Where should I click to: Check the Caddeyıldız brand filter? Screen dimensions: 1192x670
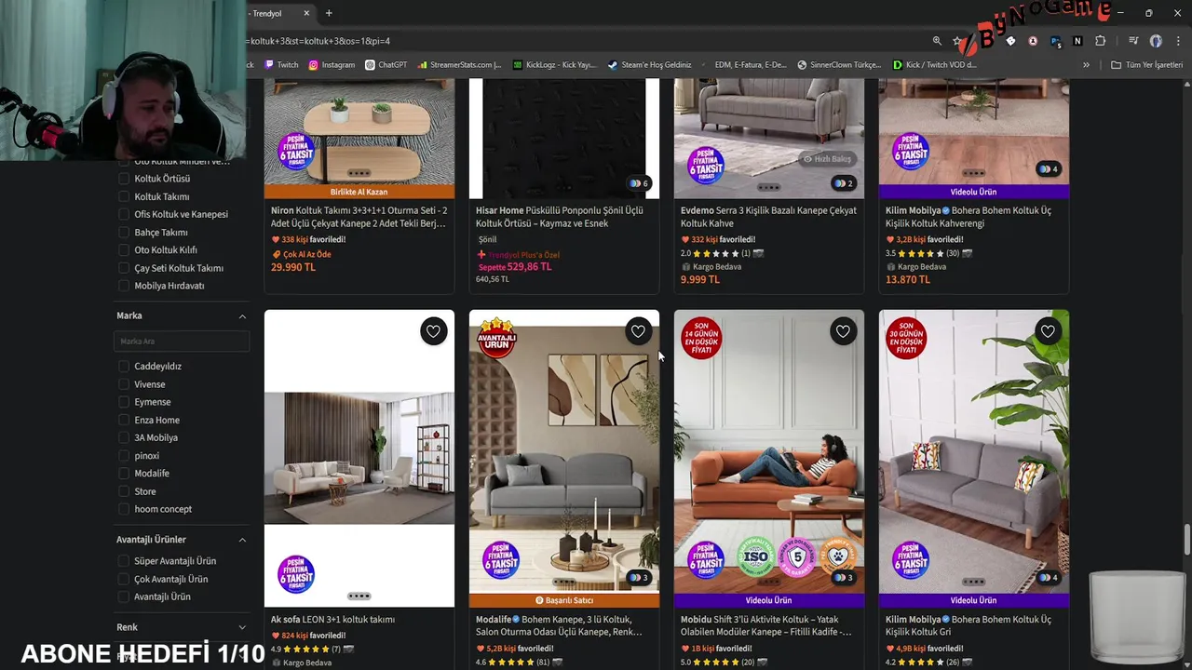(123, 367)
